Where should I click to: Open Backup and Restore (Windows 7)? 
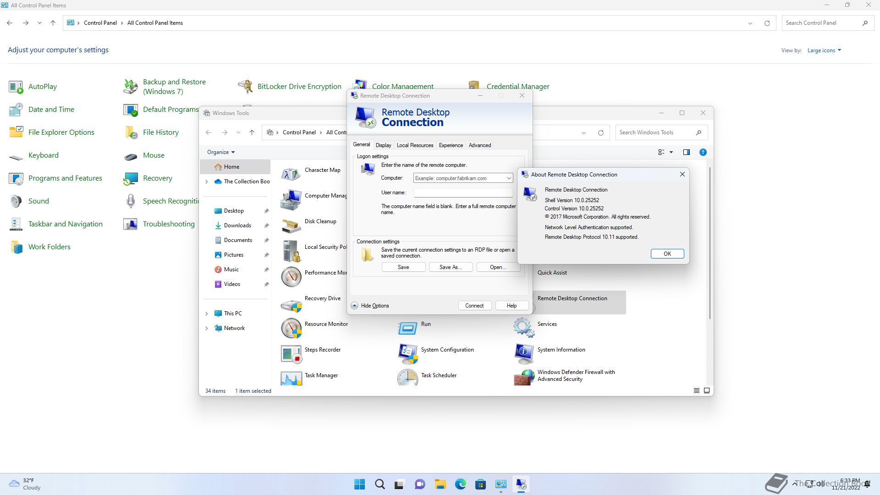coord(165,86)
